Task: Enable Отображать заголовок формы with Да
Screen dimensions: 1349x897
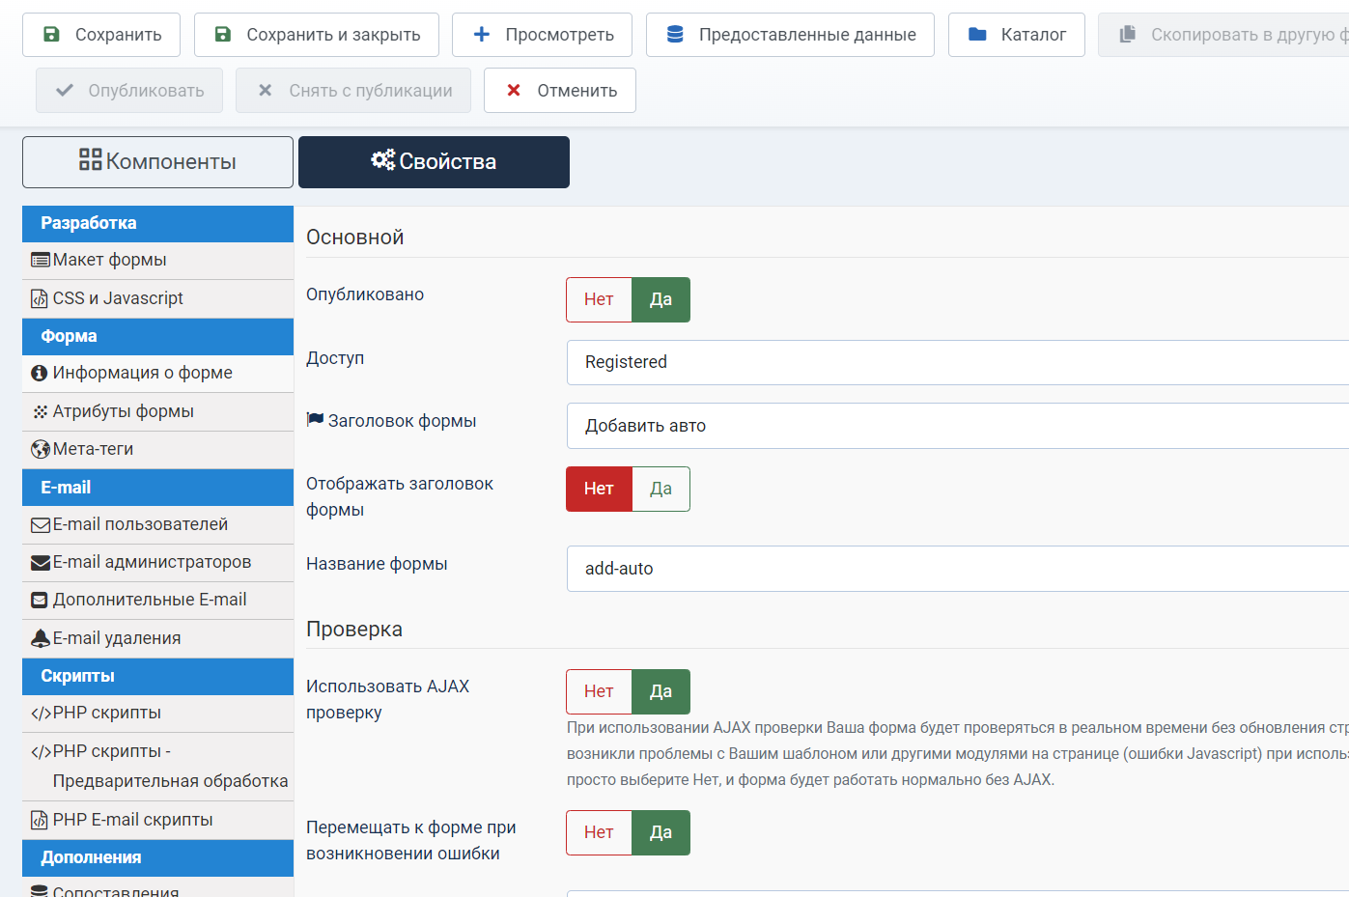Action: (660, 489)
